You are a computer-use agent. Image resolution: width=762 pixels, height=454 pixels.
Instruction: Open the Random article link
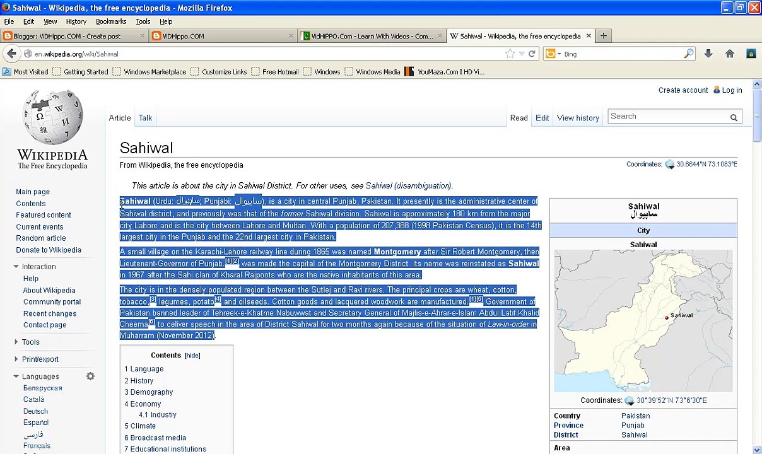point(41,238)
